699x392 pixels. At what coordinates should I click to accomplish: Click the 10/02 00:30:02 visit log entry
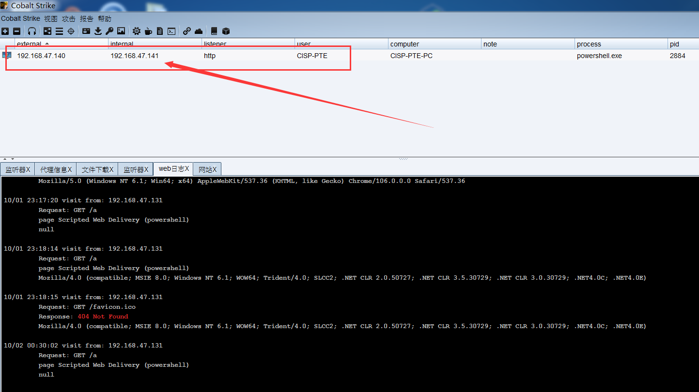tap(83, 346)
